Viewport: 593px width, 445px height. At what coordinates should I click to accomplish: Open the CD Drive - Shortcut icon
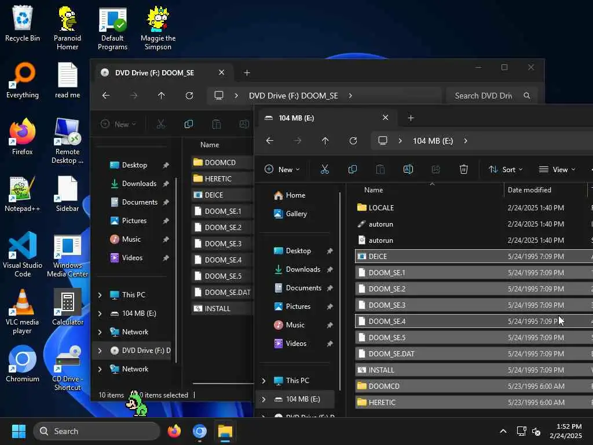67,368
